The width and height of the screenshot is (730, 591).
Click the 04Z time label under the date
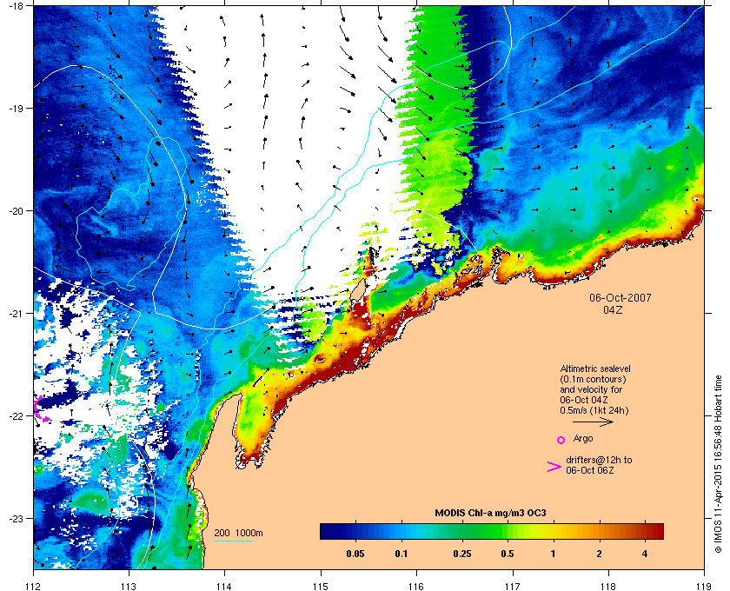pos(613,309)
